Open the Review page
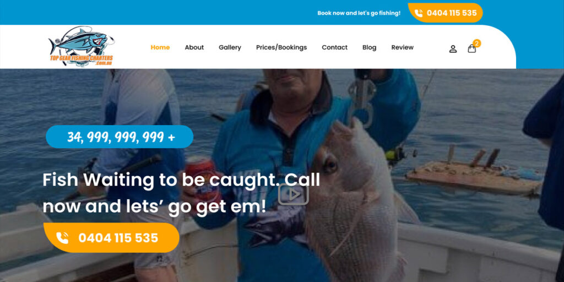 tap(403, 47)
